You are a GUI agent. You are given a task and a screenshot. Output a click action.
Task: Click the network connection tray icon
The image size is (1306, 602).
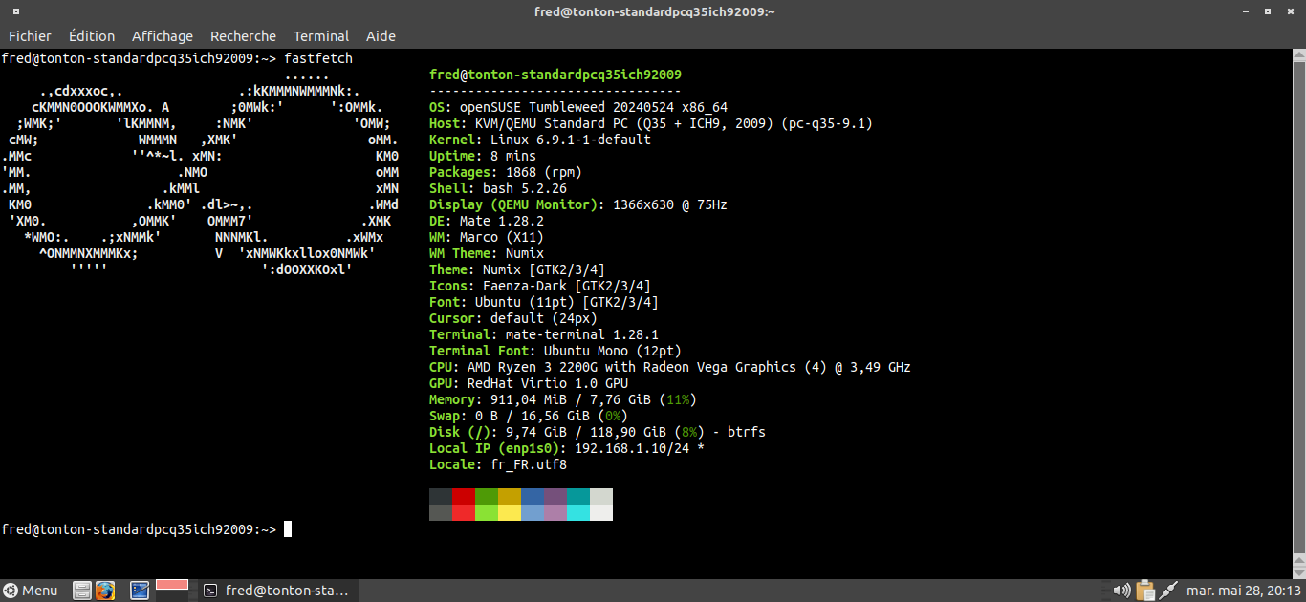coord(1166,591)
